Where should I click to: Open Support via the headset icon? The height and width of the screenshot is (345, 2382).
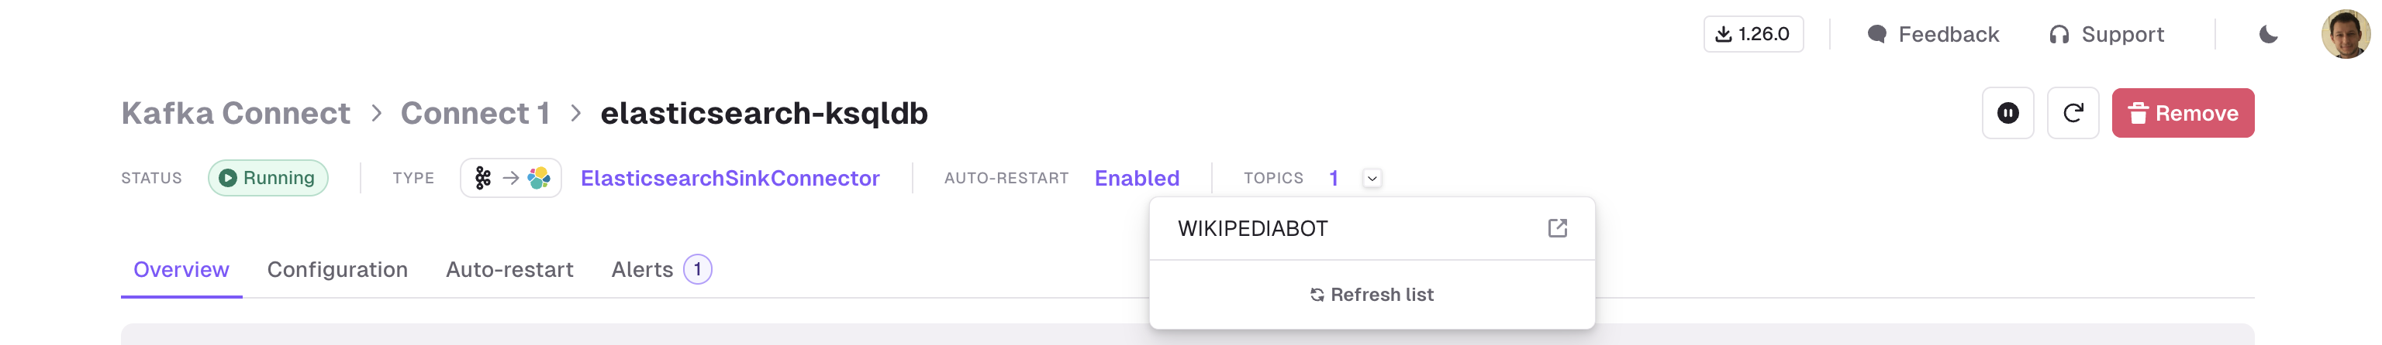point(2107,34)
